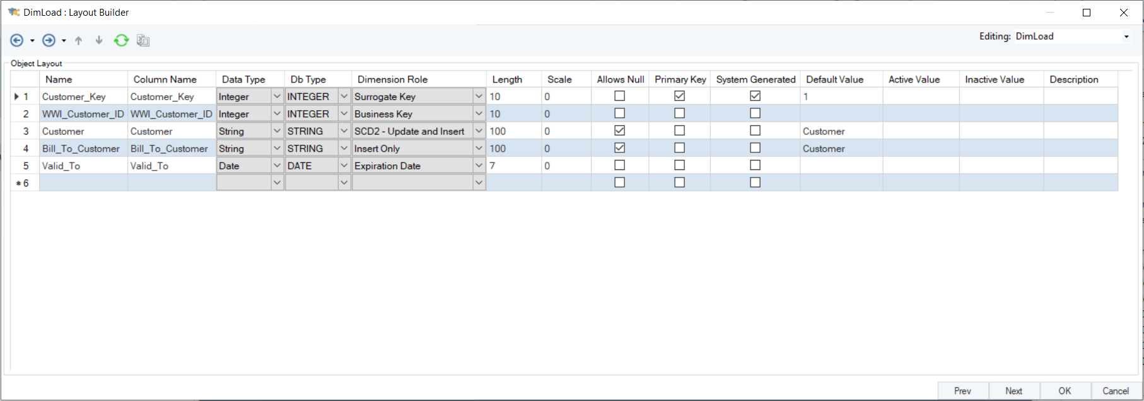Expand Data Type dropdown for Valid_To row
This screenshot has height=401, width=1144.
(x=277, y=166)
